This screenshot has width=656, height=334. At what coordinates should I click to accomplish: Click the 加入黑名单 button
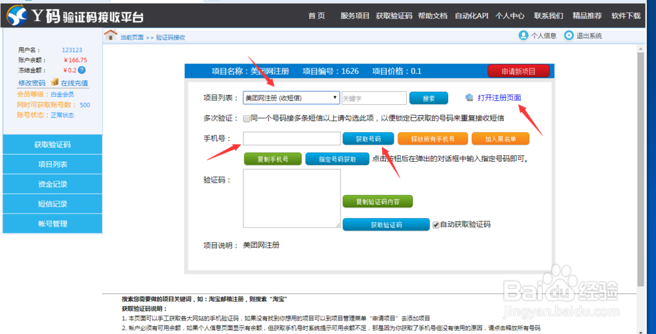pos(501,139)
